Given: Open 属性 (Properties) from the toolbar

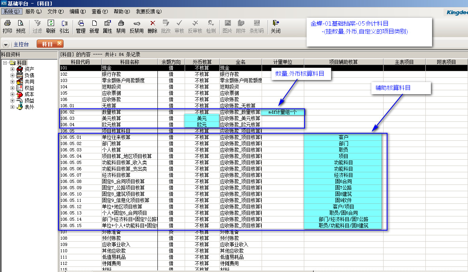Looking at the screenshot, I should pos(107,26).
